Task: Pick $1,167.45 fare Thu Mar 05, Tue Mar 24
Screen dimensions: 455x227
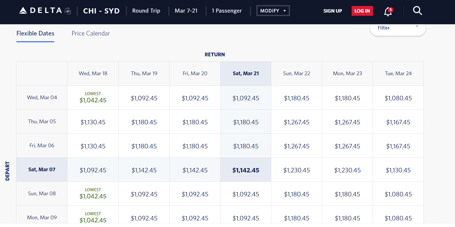Action: click(x=398, y=122)
